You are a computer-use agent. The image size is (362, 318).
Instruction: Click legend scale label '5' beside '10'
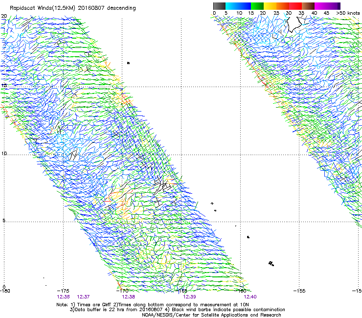pos(226,13)
